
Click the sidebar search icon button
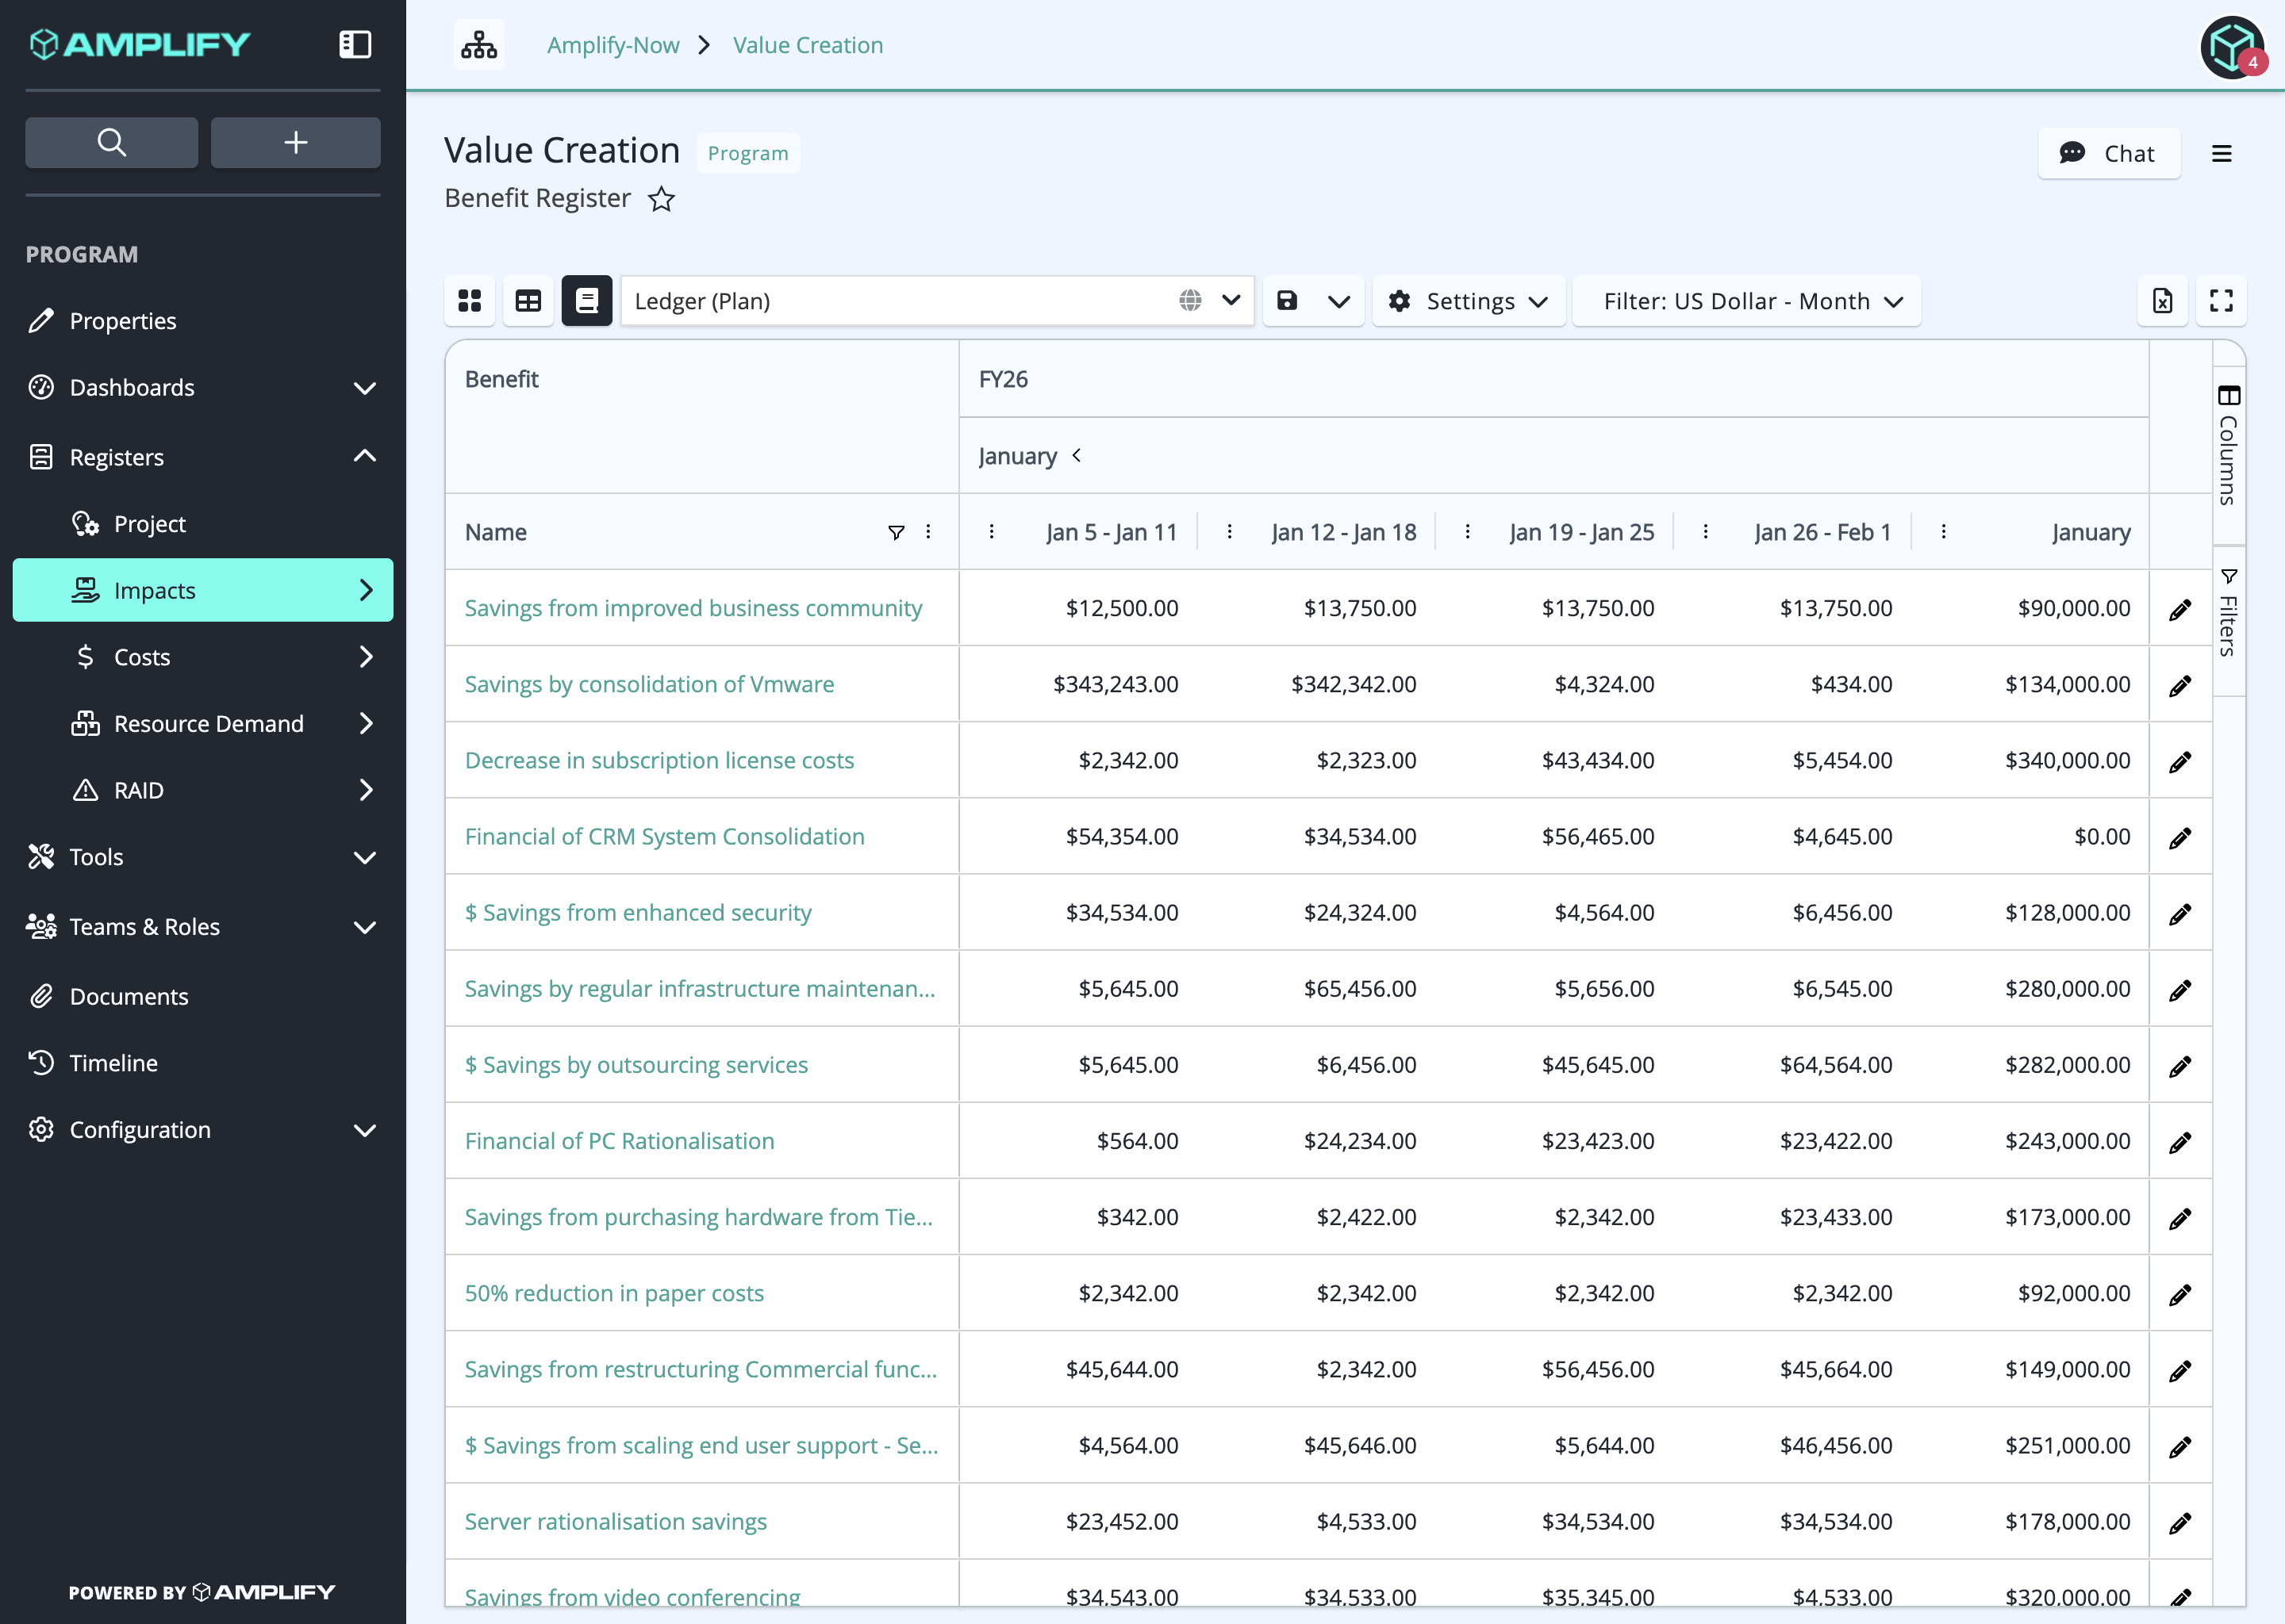coord(111,142)
